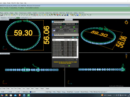Click the round diamond gem thumbnail
The image size is (130, 97).
54,30
